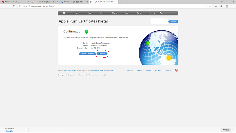Viewport: 236px width, 133px height.
Task: Open the Collections icon
Action: pyautogui.click(x=221, y=6)
